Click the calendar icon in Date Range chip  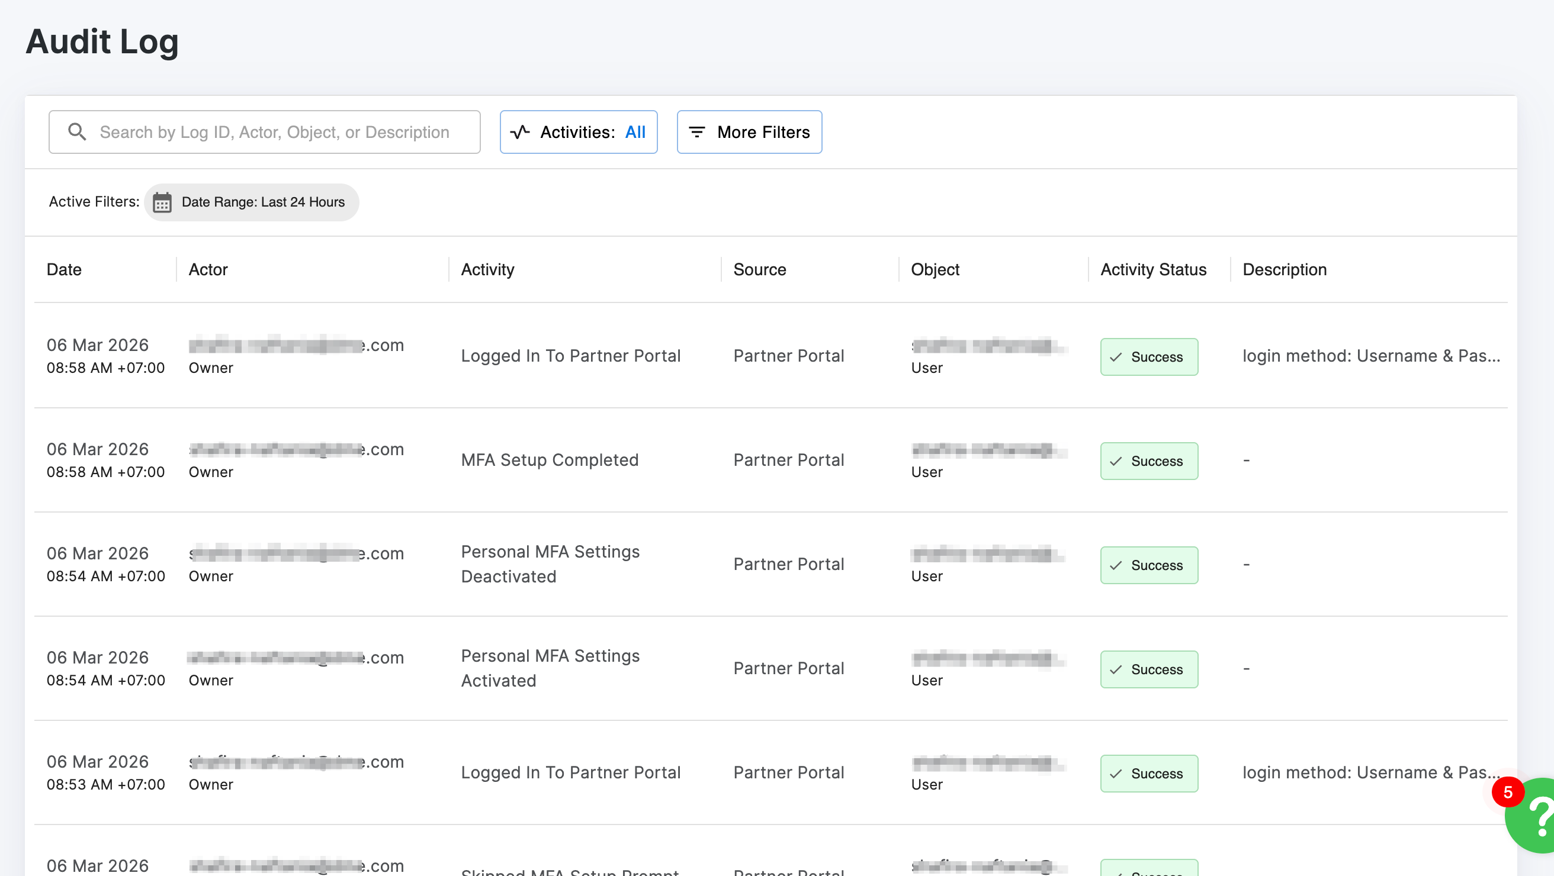pyautogui.click(x=162, y=202)
